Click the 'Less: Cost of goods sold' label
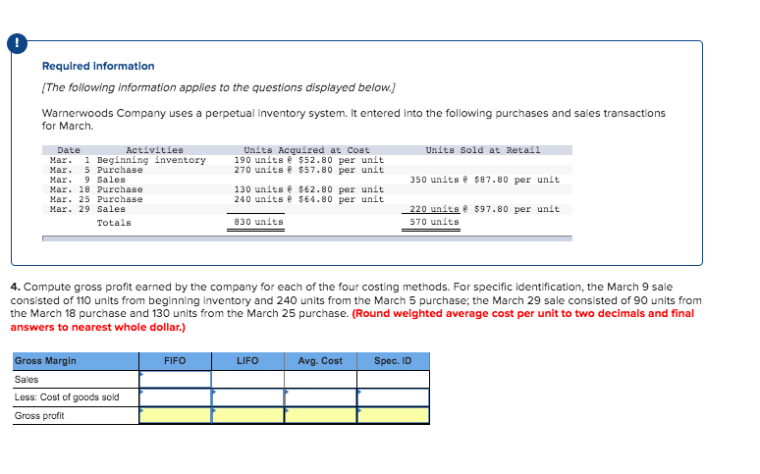Viewport: 760px width, 474px height. [x=67, y=397]
